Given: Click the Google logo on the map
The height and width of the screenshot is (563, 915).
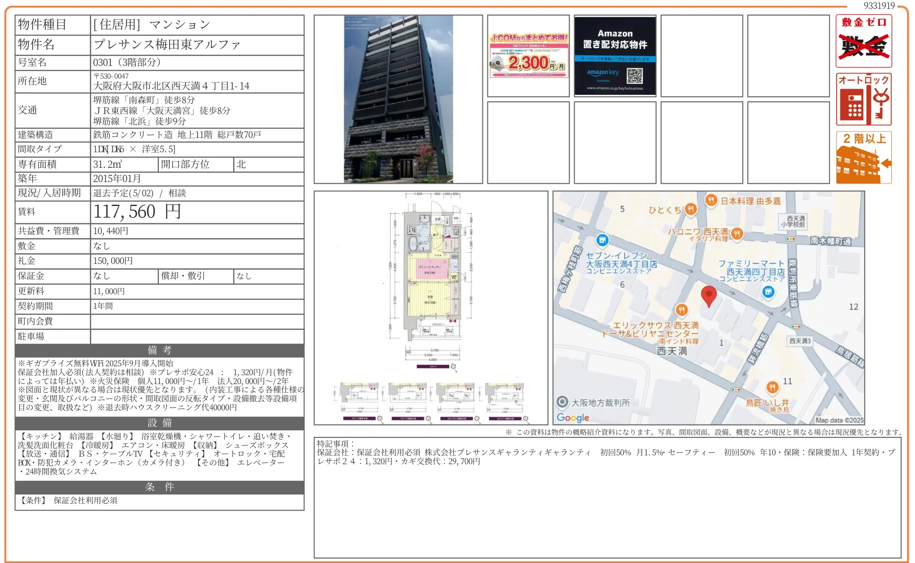Looking at the screenshot, I should point(574,417).
